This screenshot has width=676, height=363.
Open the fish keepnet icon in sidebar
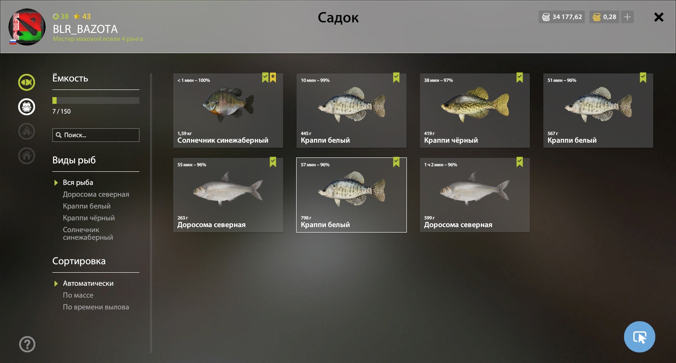pyautogui.click(x=27, y=82)
